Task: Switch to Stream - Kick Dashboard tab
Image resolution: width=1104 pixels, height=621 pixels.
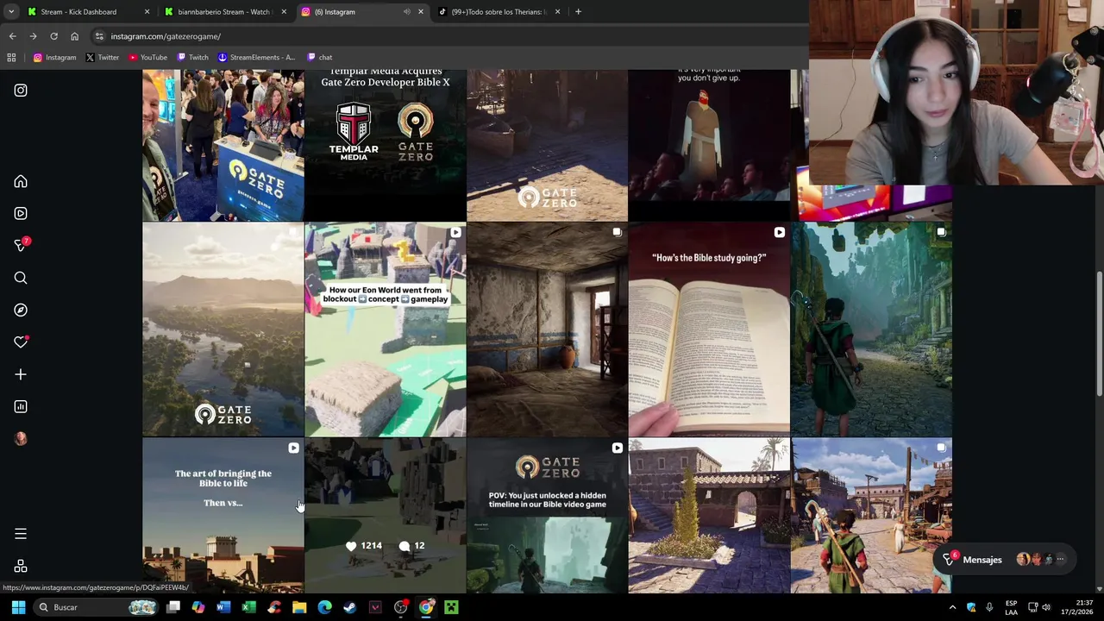Action: coord(78,12)
